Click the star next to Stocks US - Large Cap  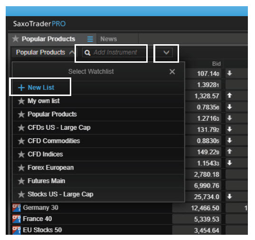tap(21, 194)
